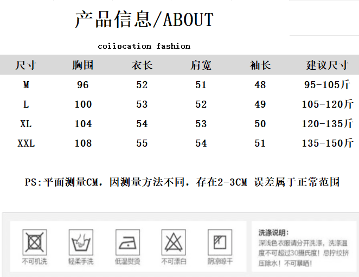Select the 产品信息/ABOUT heading
Screen dimensions: 359x277
click(x=144, y=19)
